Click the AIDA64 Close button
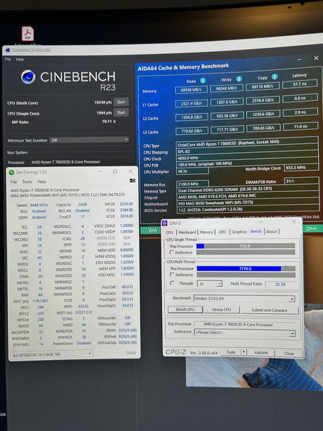Viewport: 323px width, 431px height. [x=311, y=228]
